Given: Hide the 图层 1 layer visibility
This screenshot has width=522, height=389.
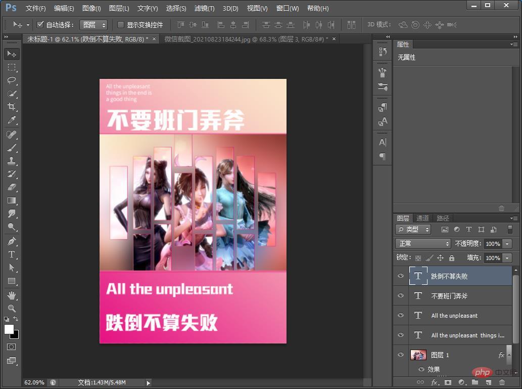Looking at the screenshot, I should coord(401,355).
